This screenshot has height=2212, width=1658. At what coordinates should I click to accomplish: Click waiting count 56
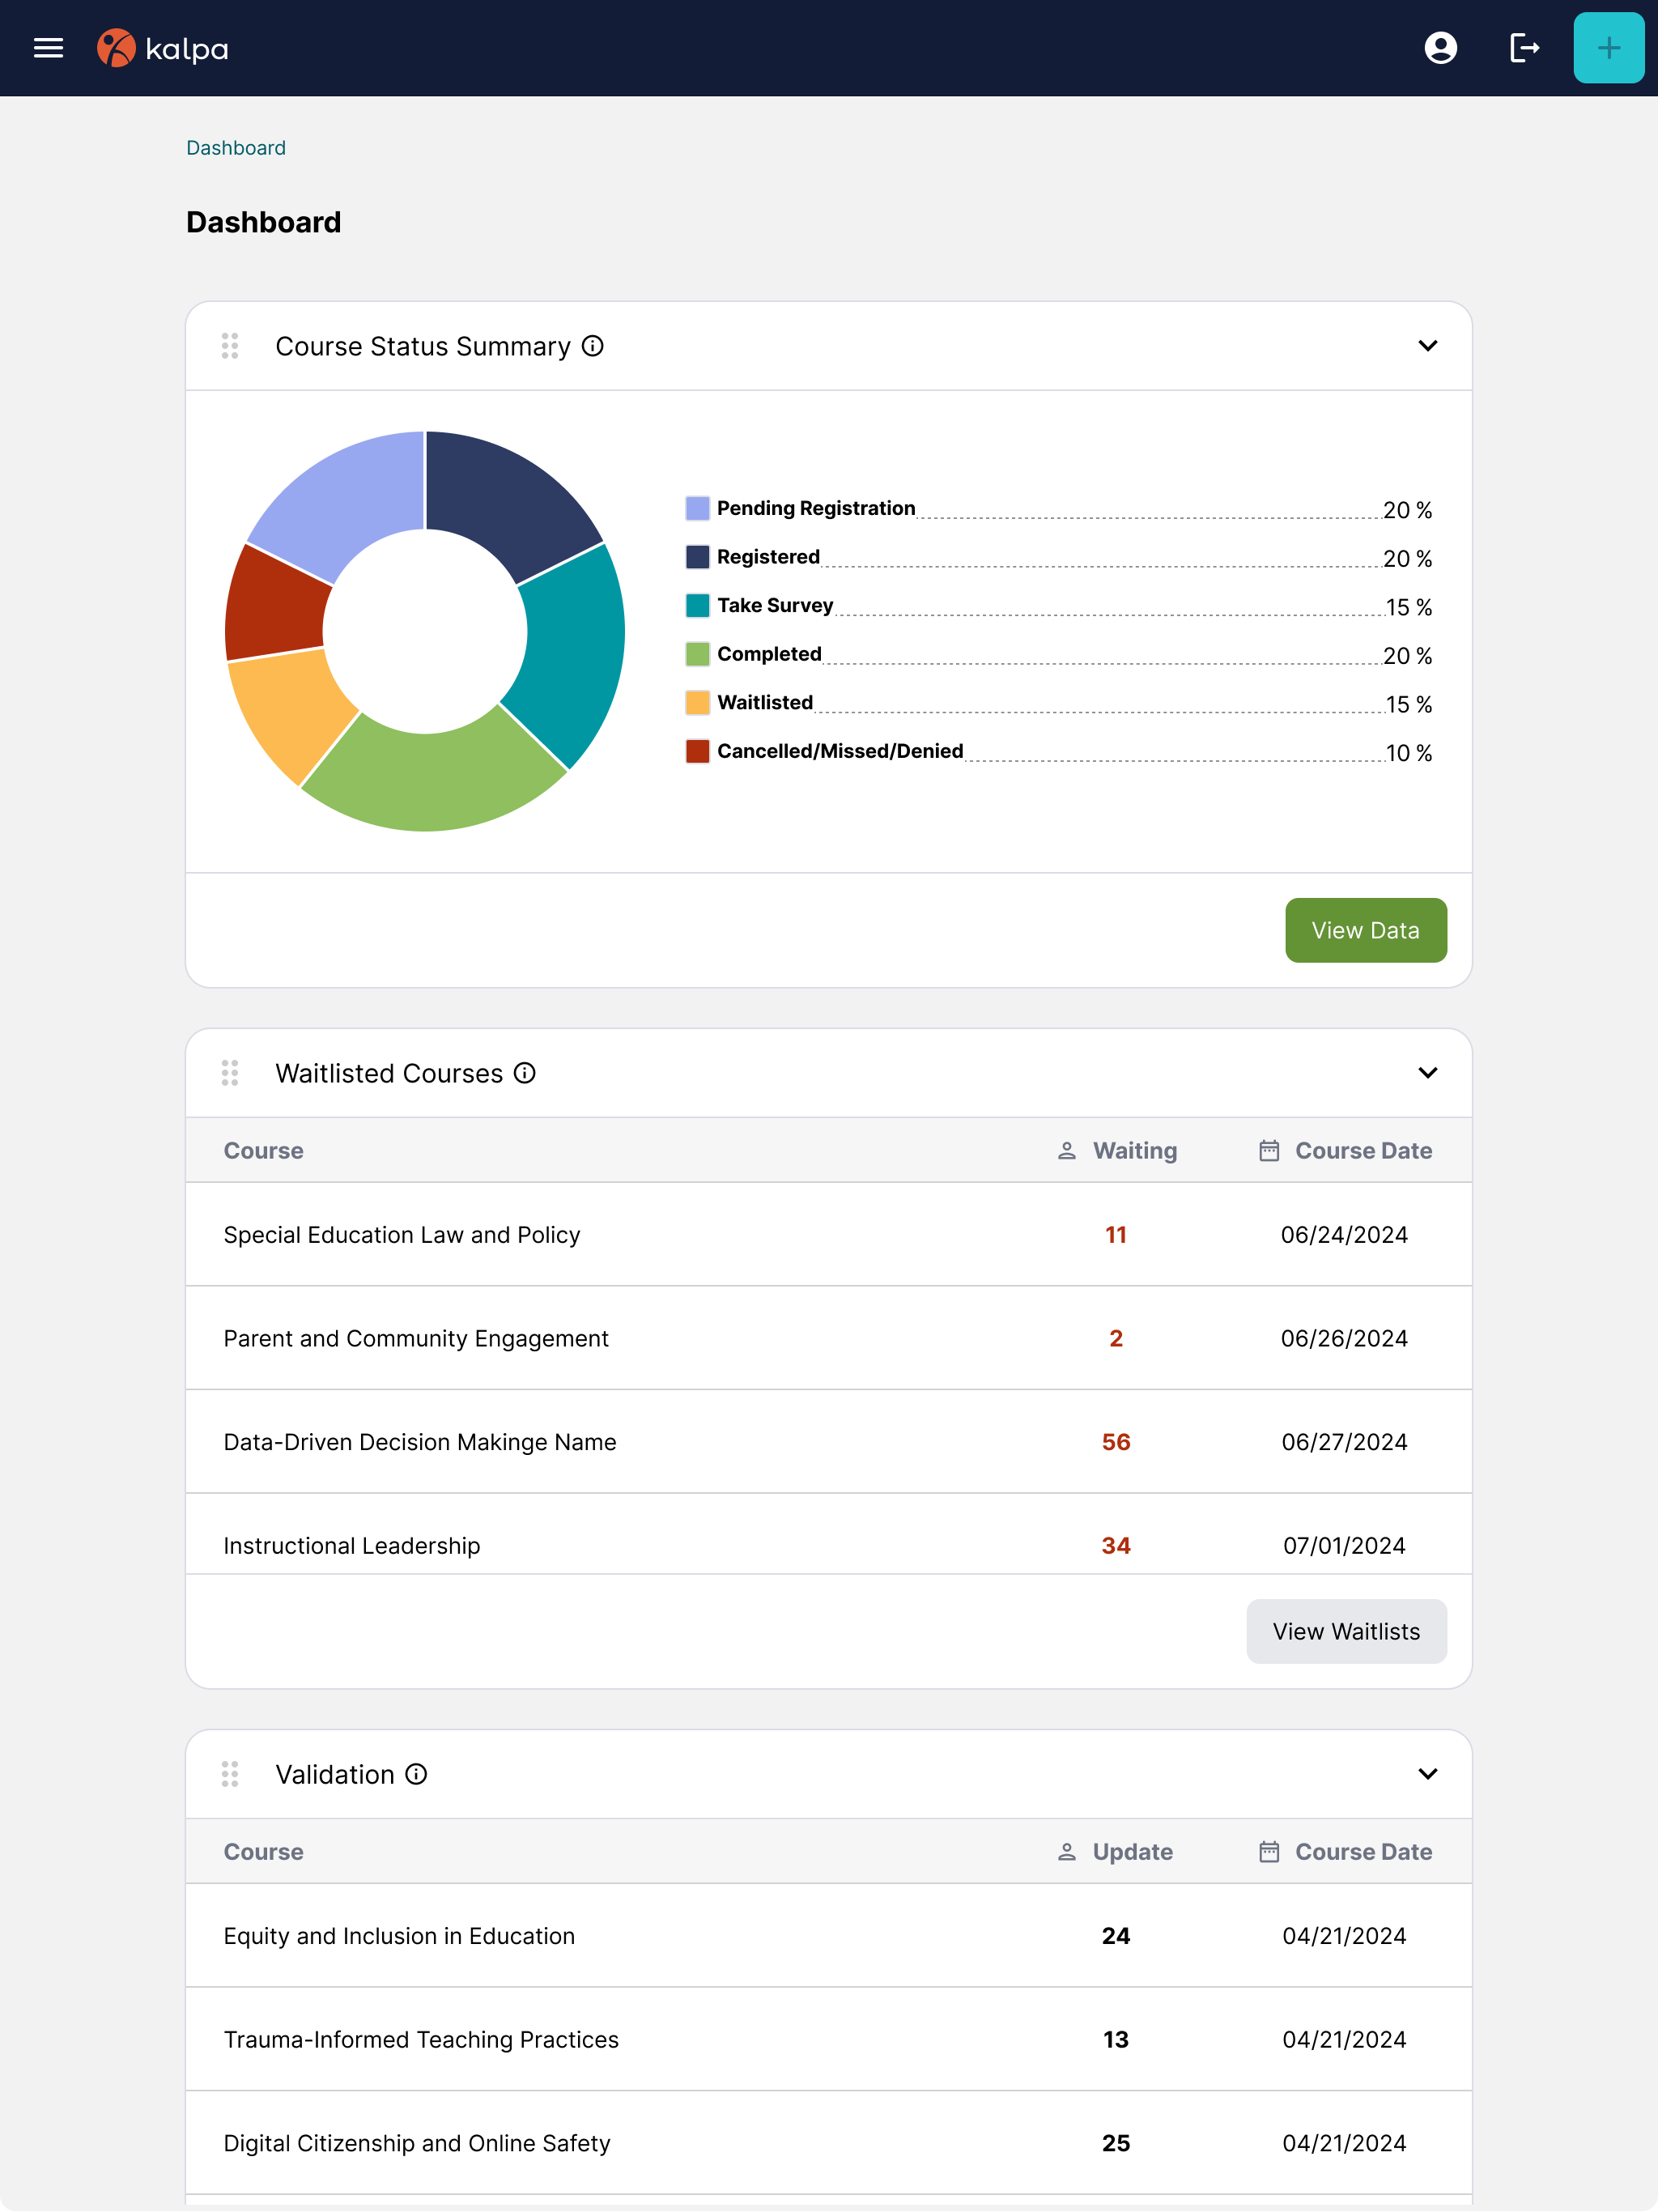pos(1116,1442)
